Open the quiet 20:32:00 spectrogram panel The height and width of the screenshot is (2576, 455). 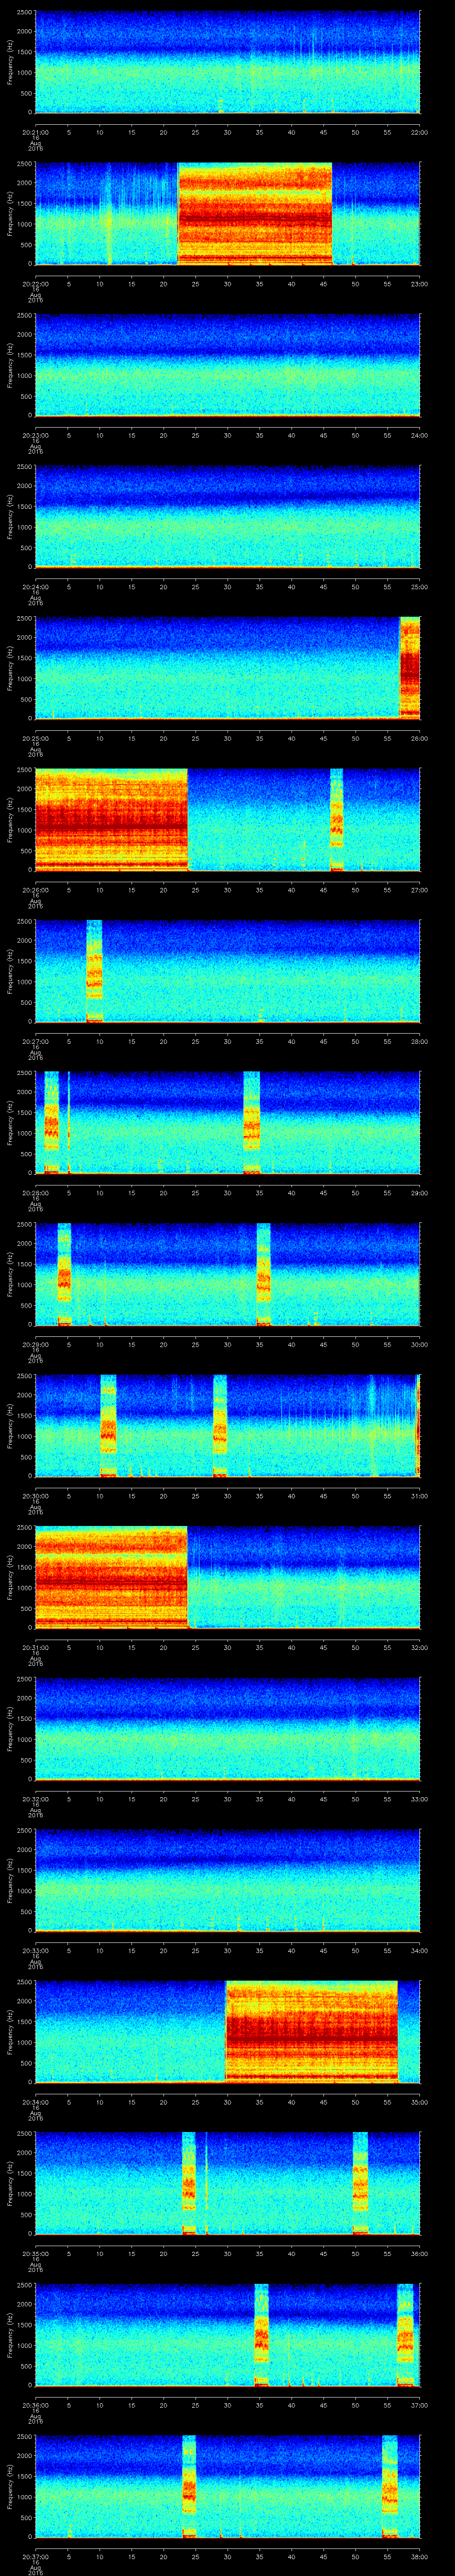(x=227, y=1729)
